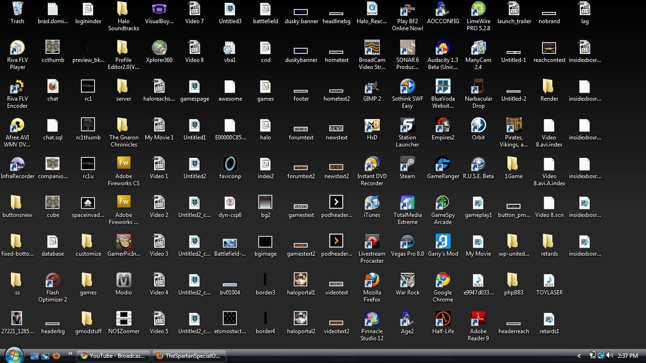Start Garry's Mod
This screenshot has width=646, height=363.
point(443,241)
